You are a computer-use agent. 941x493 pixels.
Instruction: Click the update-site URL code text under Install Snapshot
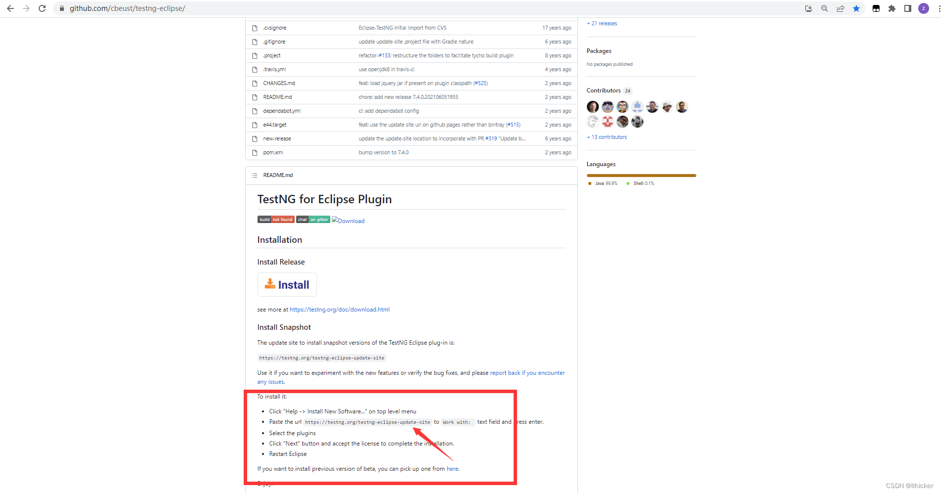321,358
